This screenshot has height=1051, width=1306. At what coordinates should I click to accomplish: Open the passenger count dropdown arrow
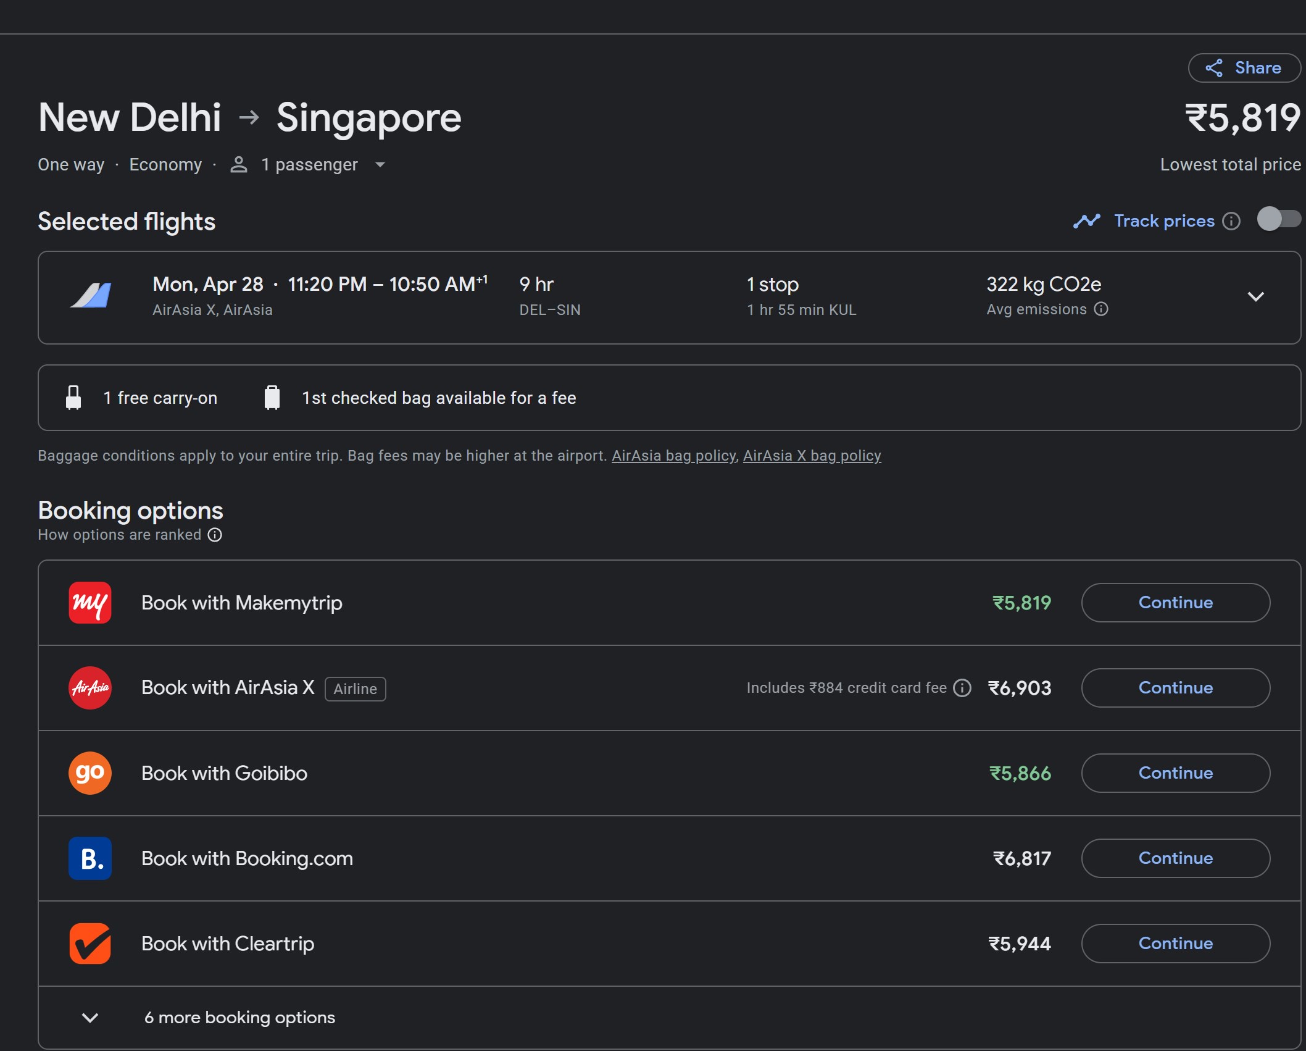pyautogui.click(x=380, y=165)
